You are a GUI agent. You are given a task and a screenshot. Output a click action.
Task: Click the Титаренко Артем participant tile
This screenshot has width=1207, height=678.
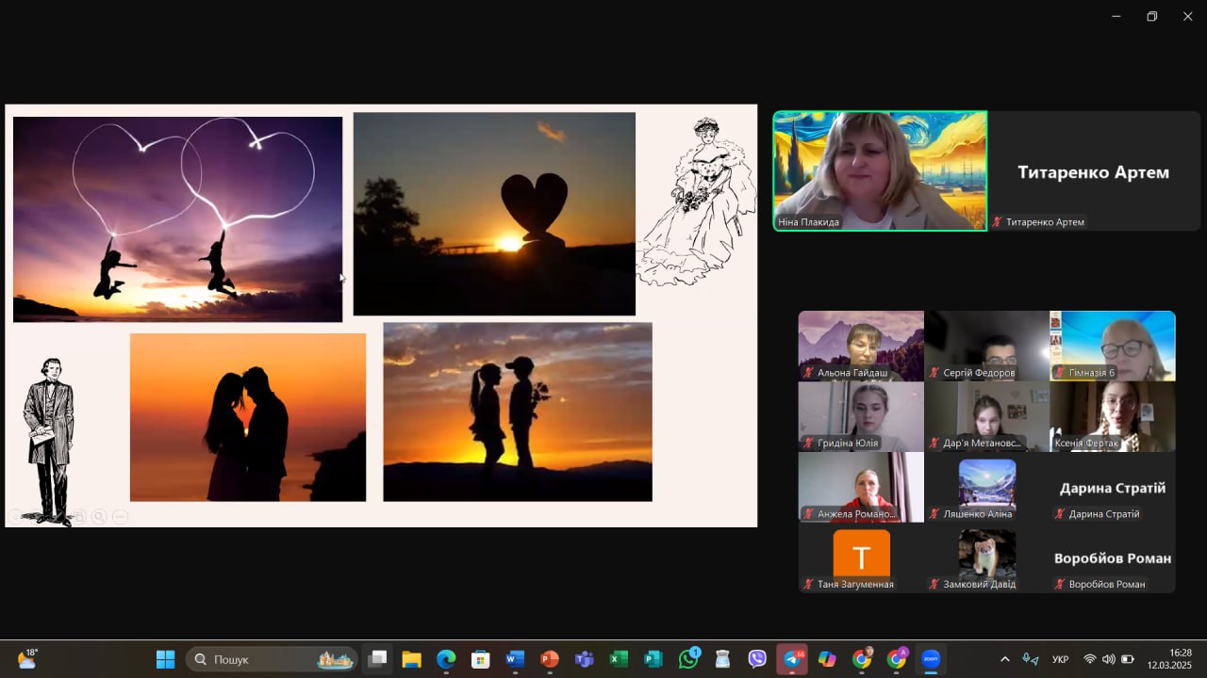pos(1094,170)
